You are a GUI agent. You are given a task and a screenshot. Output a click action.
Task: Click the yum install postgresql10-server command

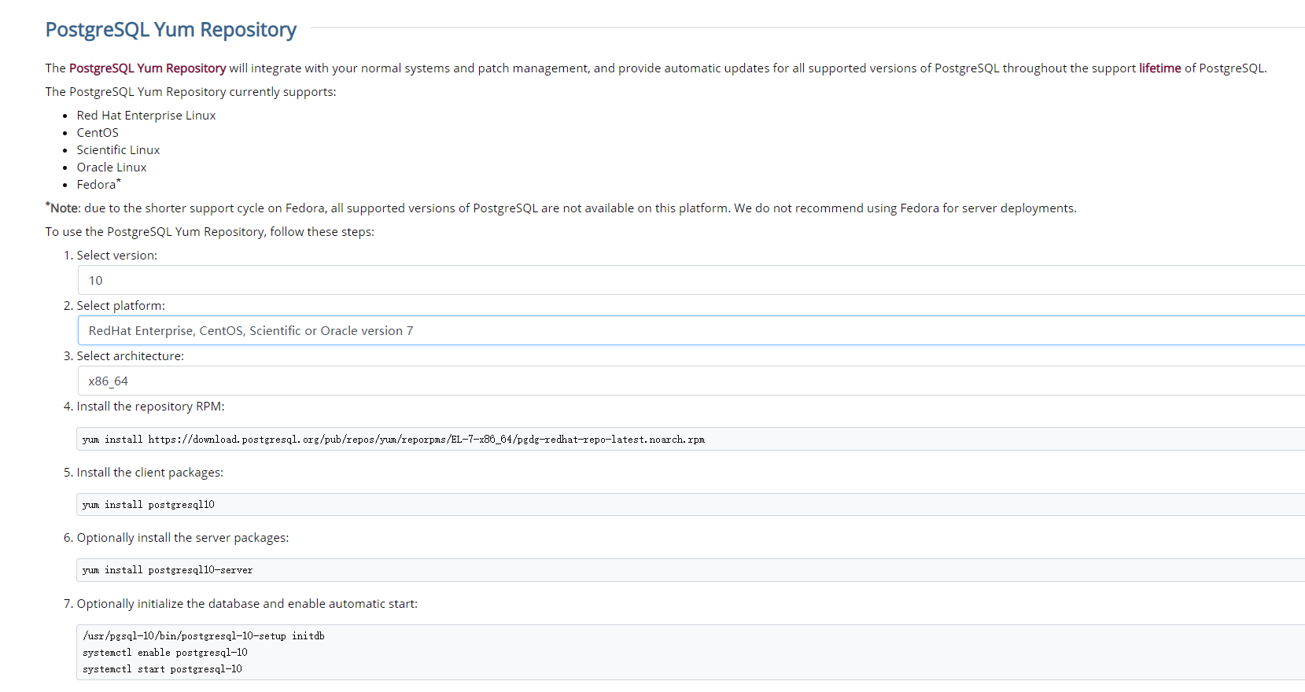click(x=168, y=570)
